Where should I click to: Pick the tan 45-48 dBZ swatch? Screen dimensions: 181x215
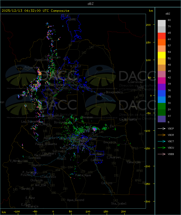pyautogui.click(x=162, y=68)
